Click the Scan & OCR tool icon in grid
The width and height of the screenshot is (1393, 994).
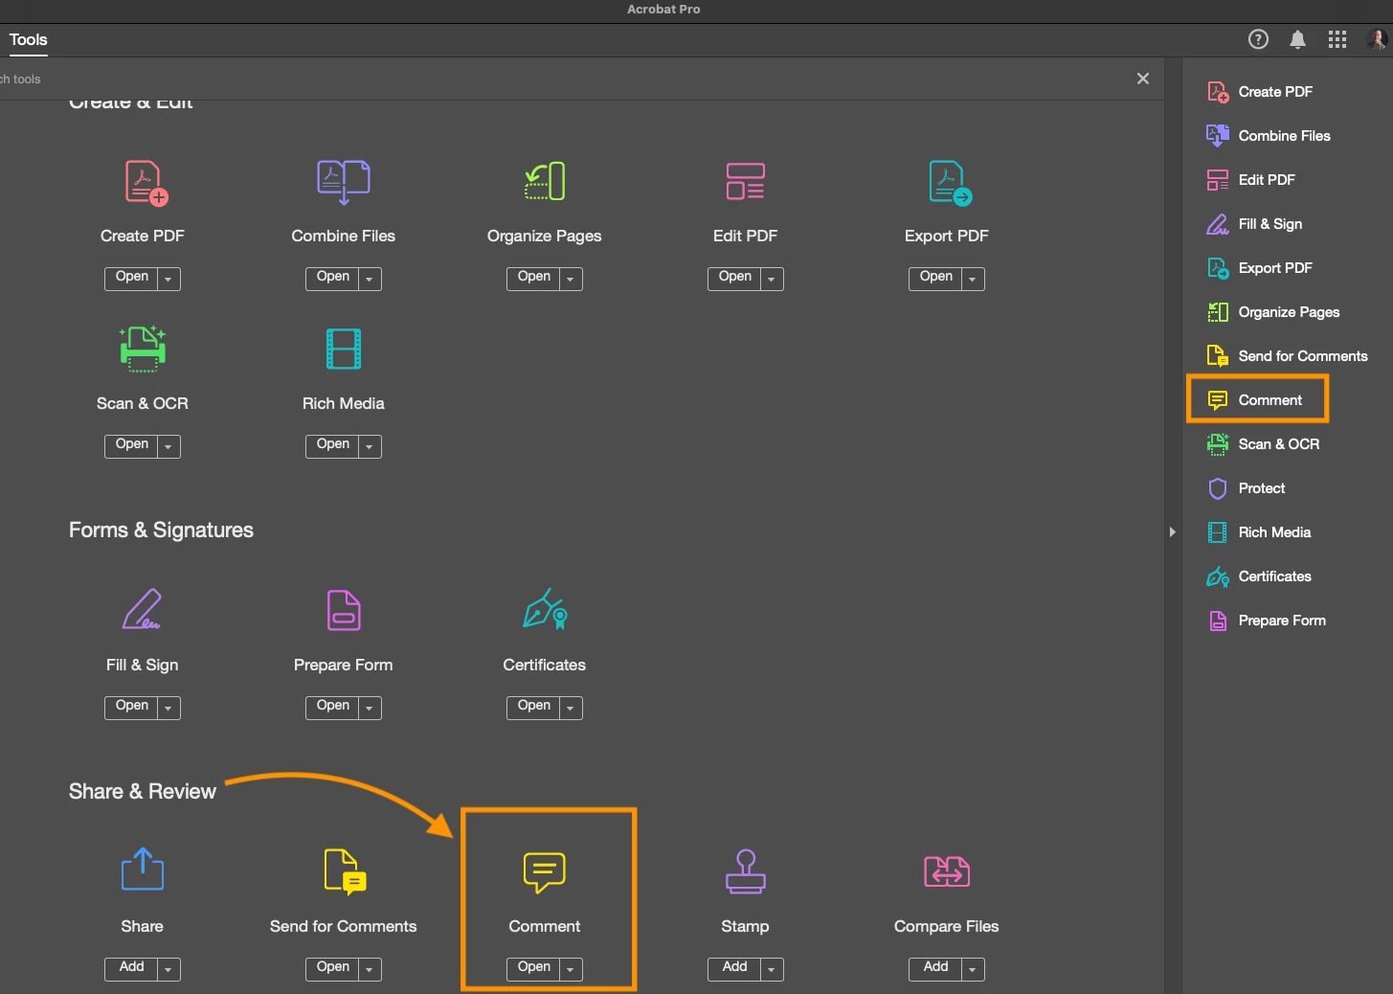pyautogui.click(x=143, y=349)
